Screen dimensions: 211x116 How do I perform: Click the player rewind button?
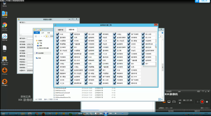coord(101,113)
